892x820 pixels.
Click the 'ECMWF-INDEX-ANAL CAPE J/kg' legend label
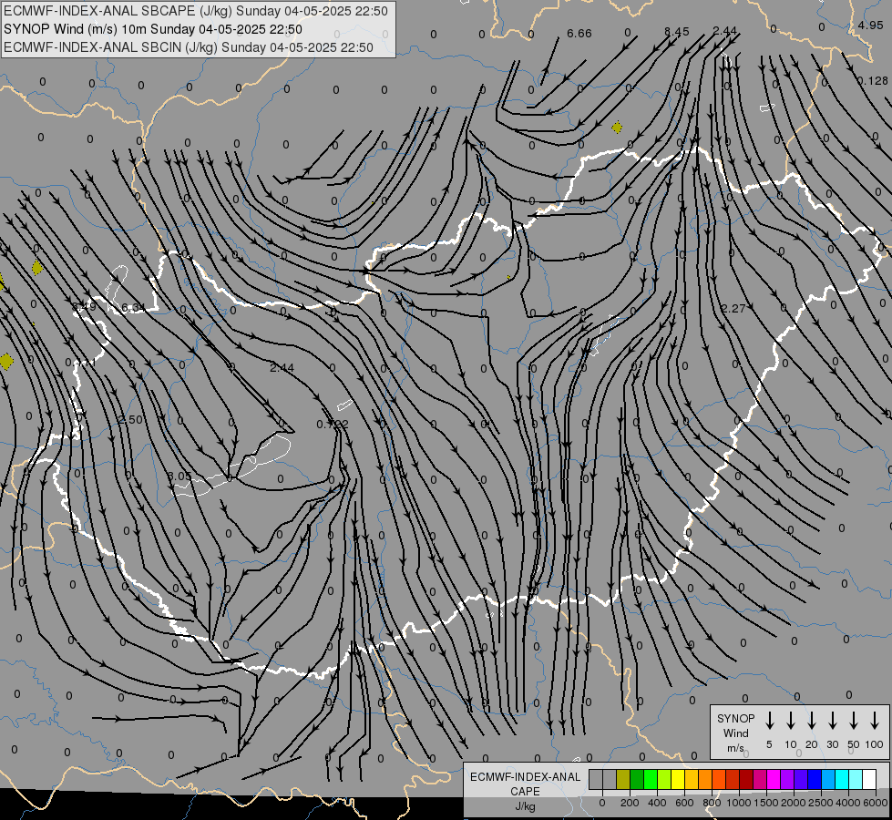click(525, 792)
